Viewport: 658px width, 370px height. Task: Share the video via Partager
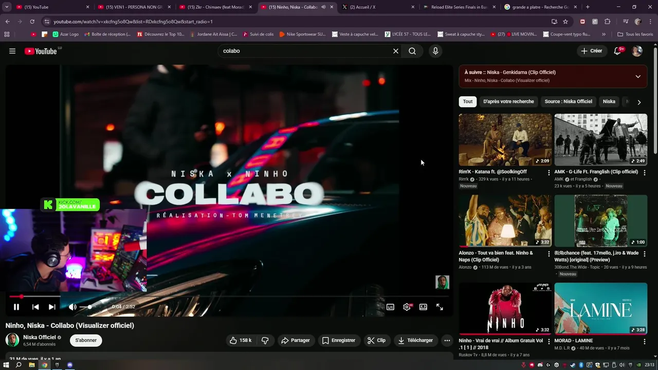(296, 340)
